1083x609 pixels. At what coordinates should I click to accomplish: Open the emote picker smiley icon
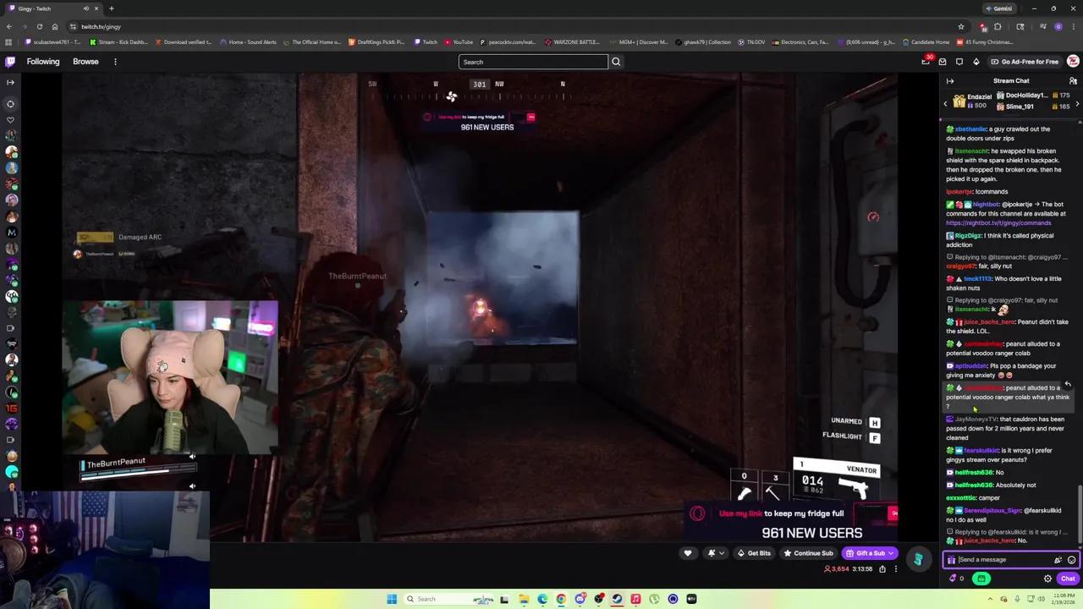(1071, 560)
